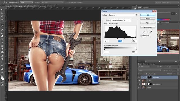This screenshot has width=180, height=101.
Task: Filter layers by shape type
Action: point(167,67)
